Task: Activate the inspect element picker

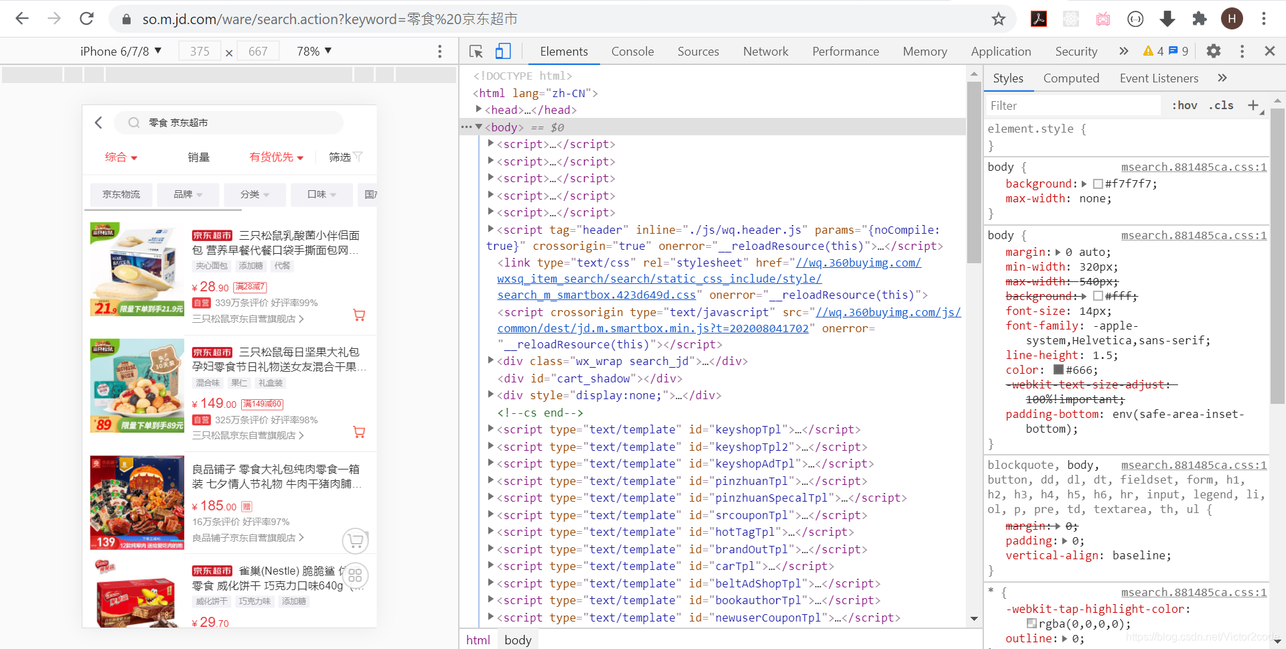Action: click(476, 52)
